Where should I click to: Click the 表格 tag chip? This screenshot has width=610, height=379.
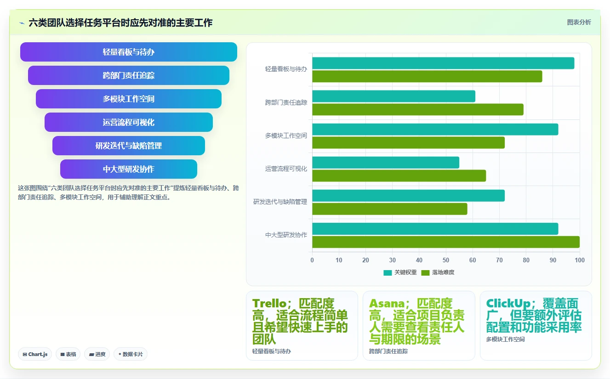68,354
